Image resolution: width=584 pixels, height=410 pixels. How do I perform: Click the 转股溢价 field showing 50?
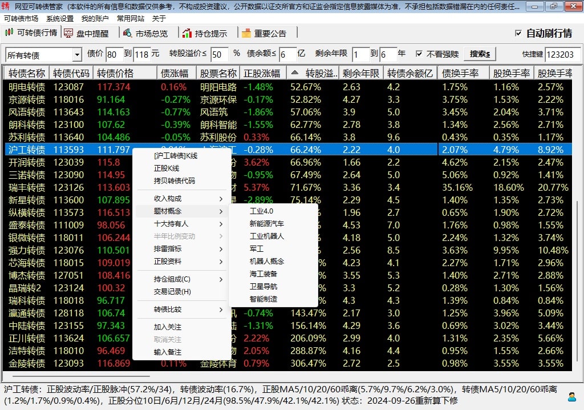coord(220,54)
